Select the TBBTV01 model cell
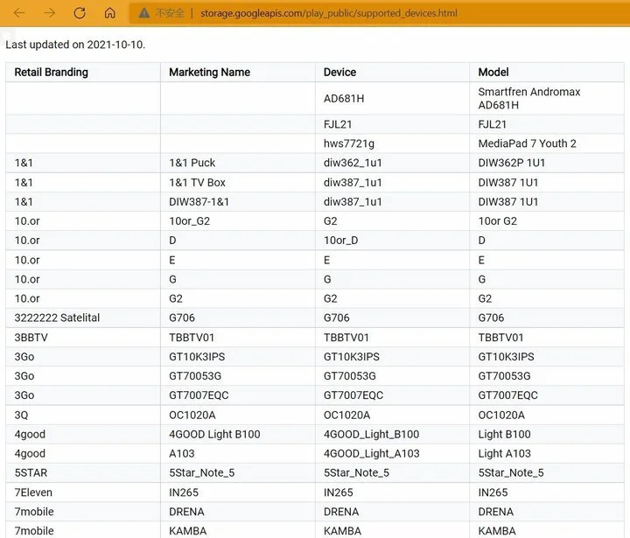This screenshot has width=630, height=538. [x=547, y=338]
